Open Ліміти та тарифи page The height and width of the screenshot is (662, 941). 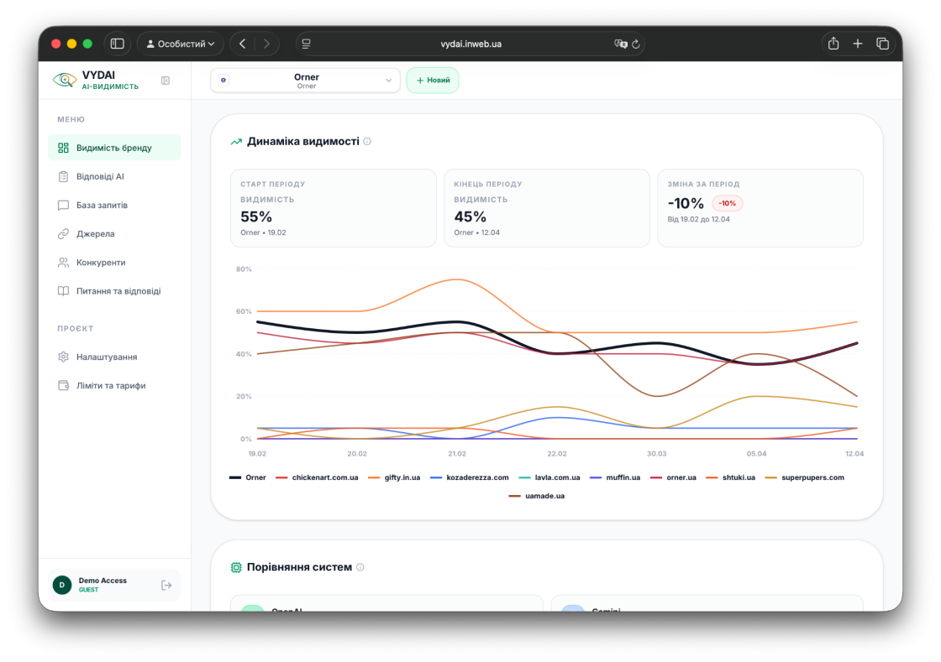tap(114, 385)
